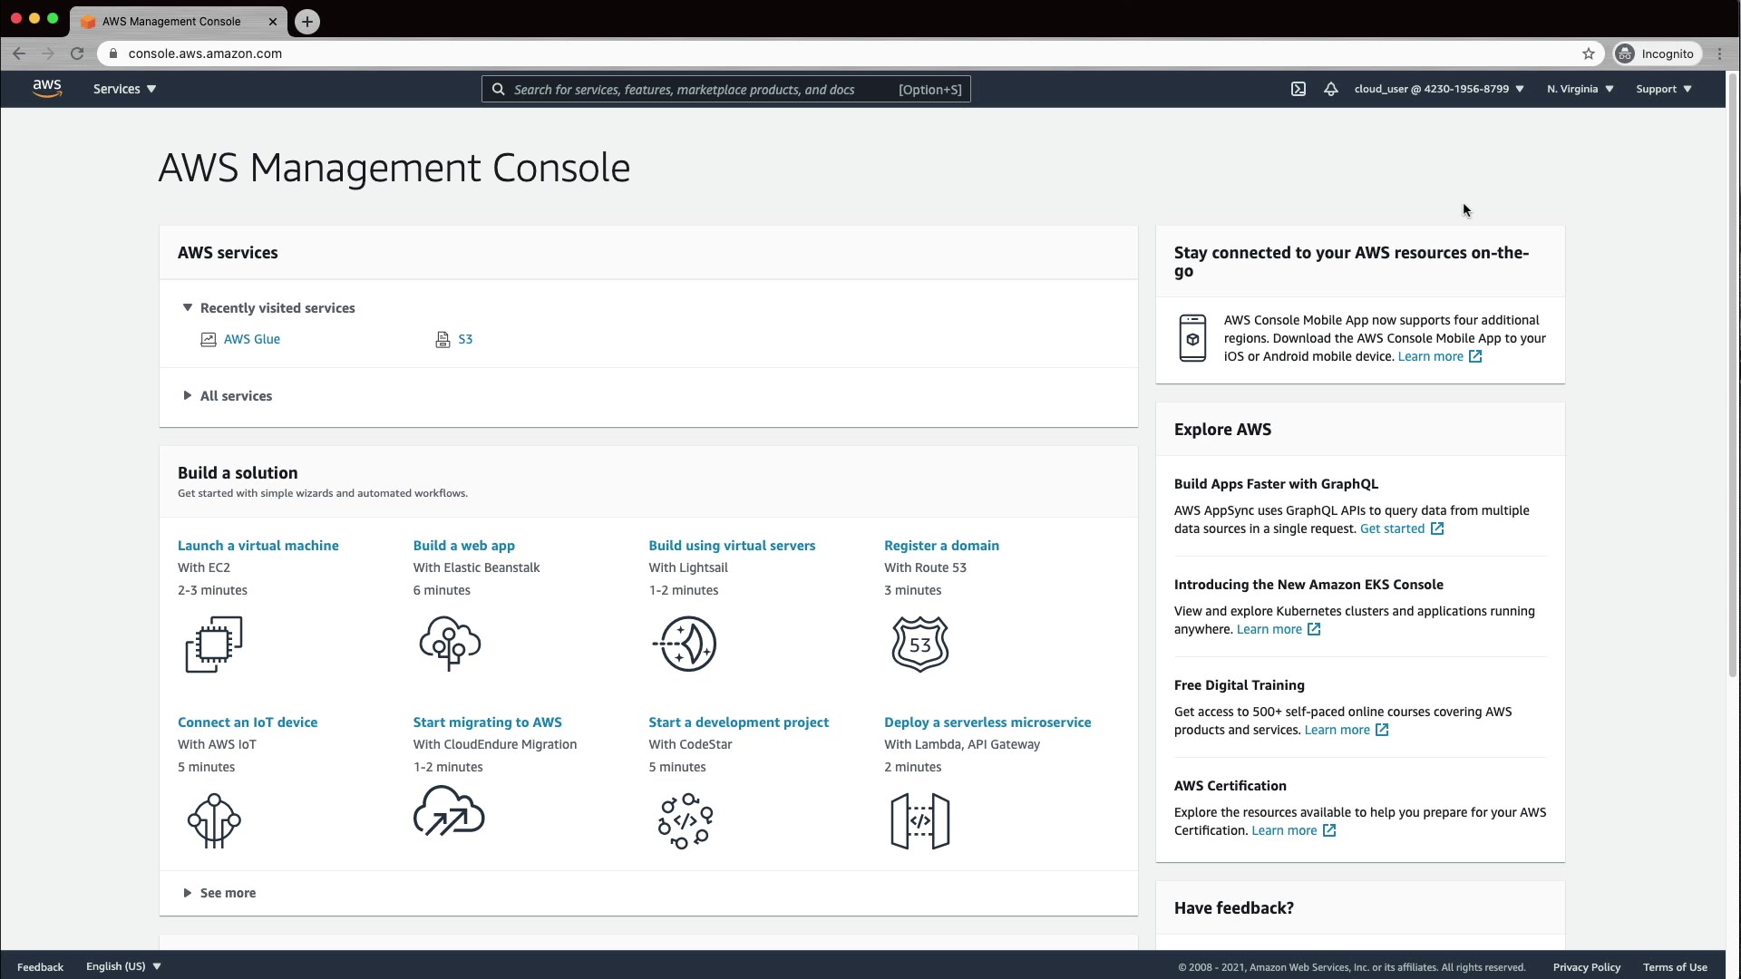This screenshot has width=1741, height=979.
Task: Open the N. Virginia region dropdown
Action: point(1580,89)
